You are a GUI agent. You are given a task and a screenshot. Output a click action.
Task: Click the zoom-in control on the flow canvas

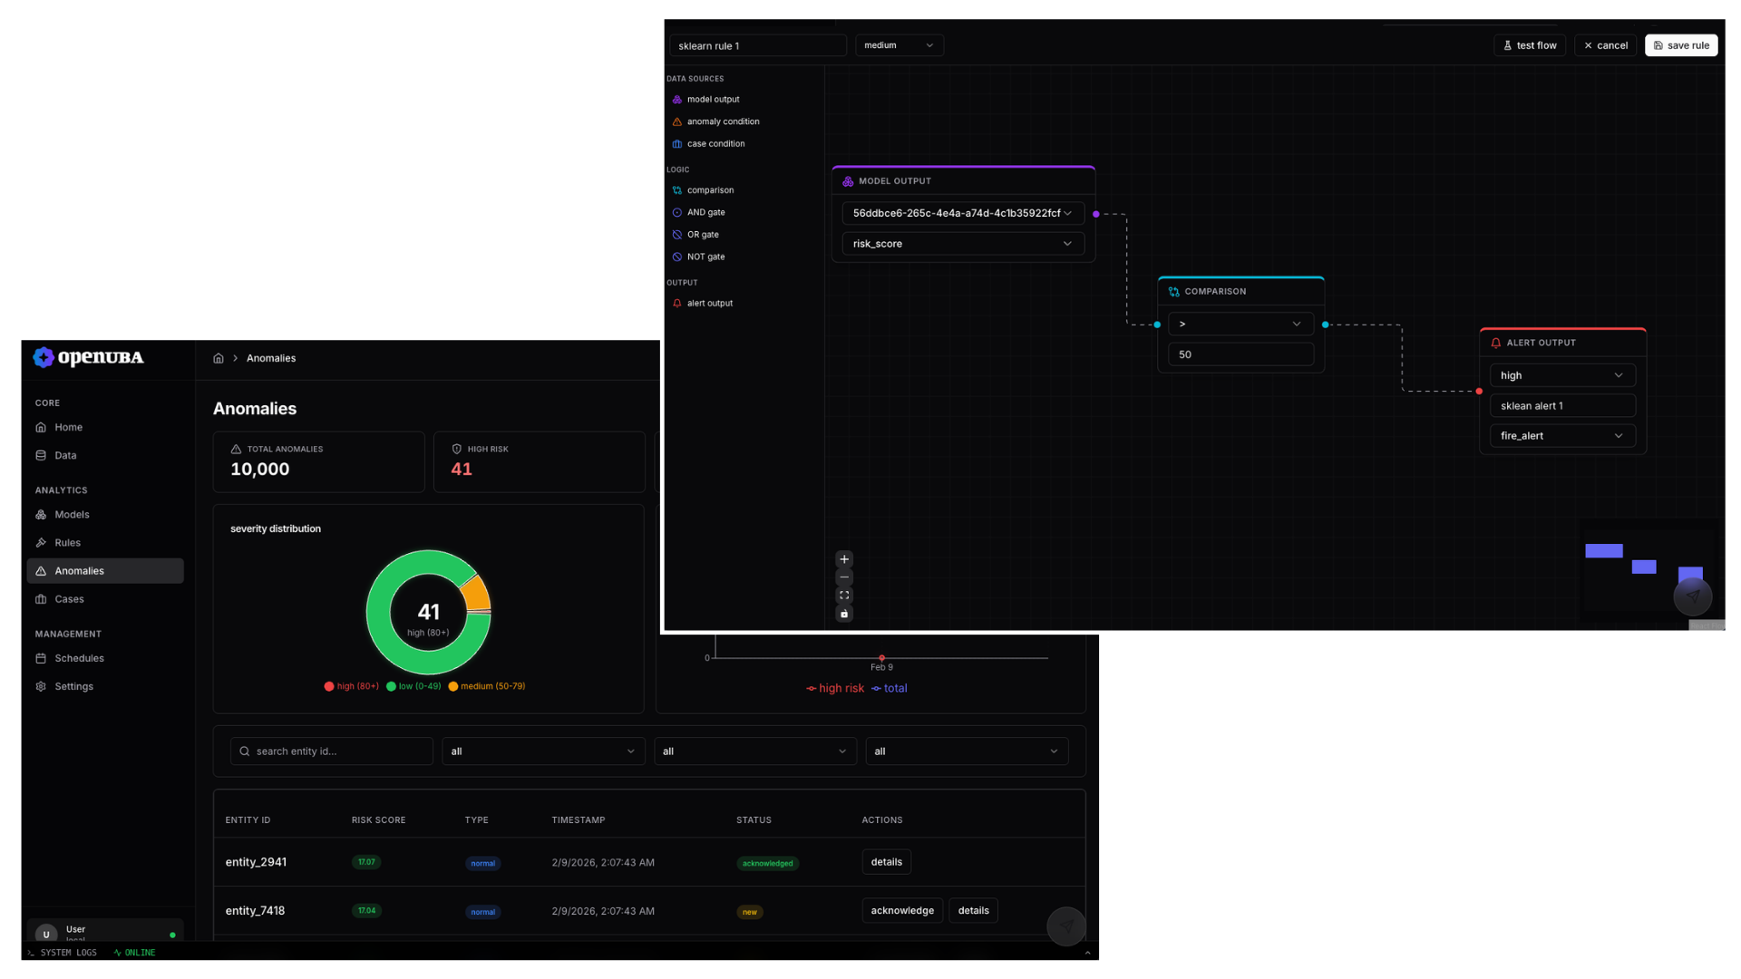click(844, 559)
